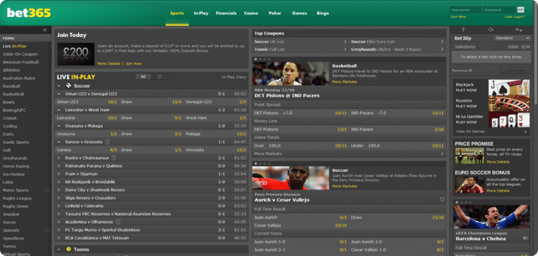Click the bet slip refresh icon
The height and width of the screenshot is (256, 538).
[x=491, y=30]
